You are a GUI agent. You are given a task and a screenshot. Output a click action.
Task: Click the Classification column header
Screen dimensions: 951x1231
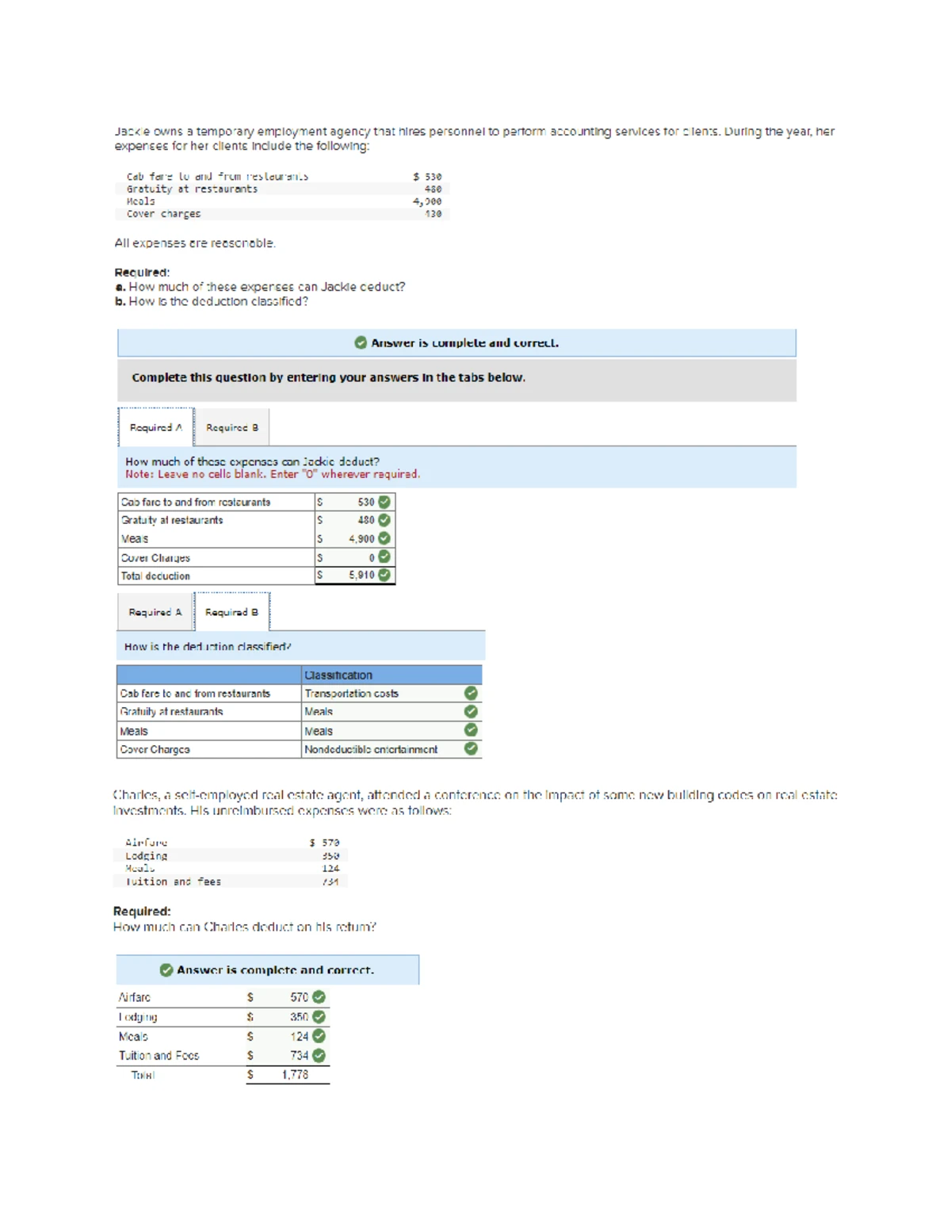click(391, 675)
